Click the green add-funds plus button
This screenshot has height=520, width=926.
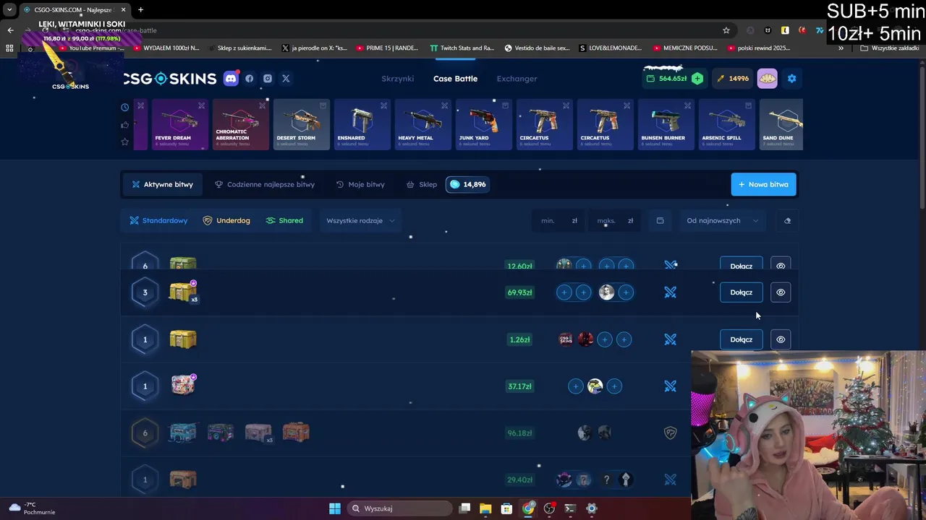697,79
